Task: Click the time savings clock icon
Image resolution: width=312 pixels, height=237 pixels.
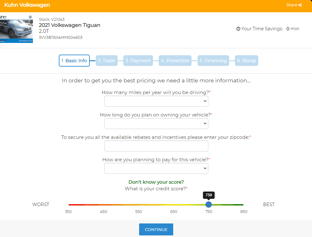Action: click(238, 29)
